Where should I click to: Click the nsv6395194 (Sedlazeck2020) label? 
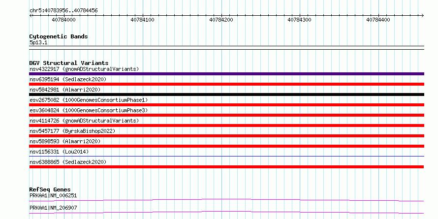click(68, 79)
